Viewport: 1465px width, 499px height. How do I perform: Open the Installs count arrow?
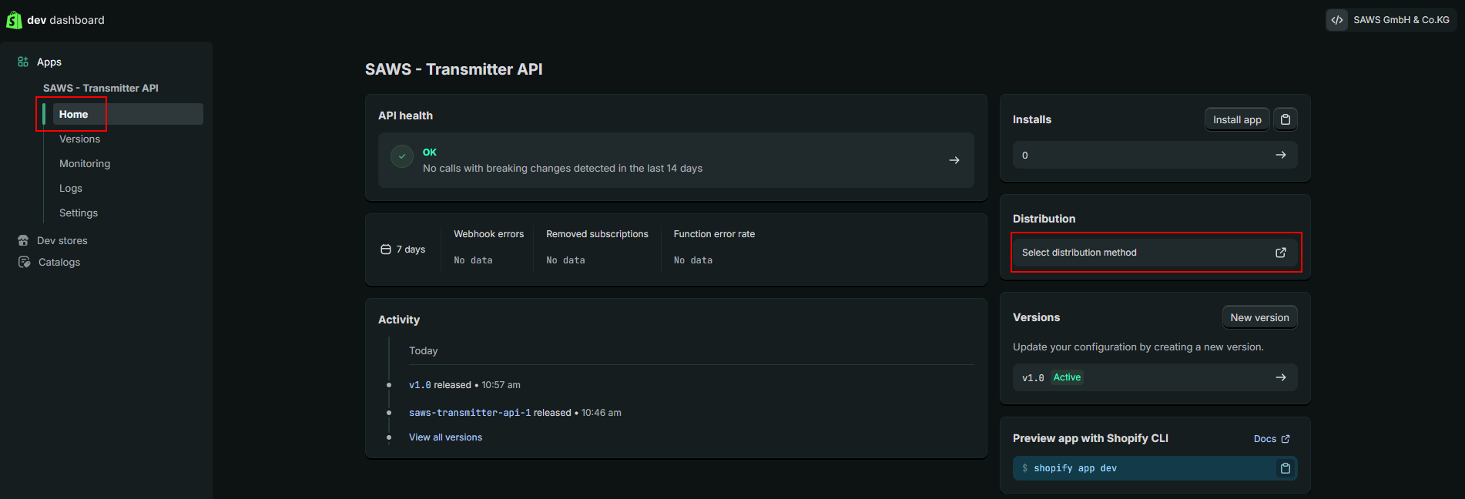pos(1281,155)
